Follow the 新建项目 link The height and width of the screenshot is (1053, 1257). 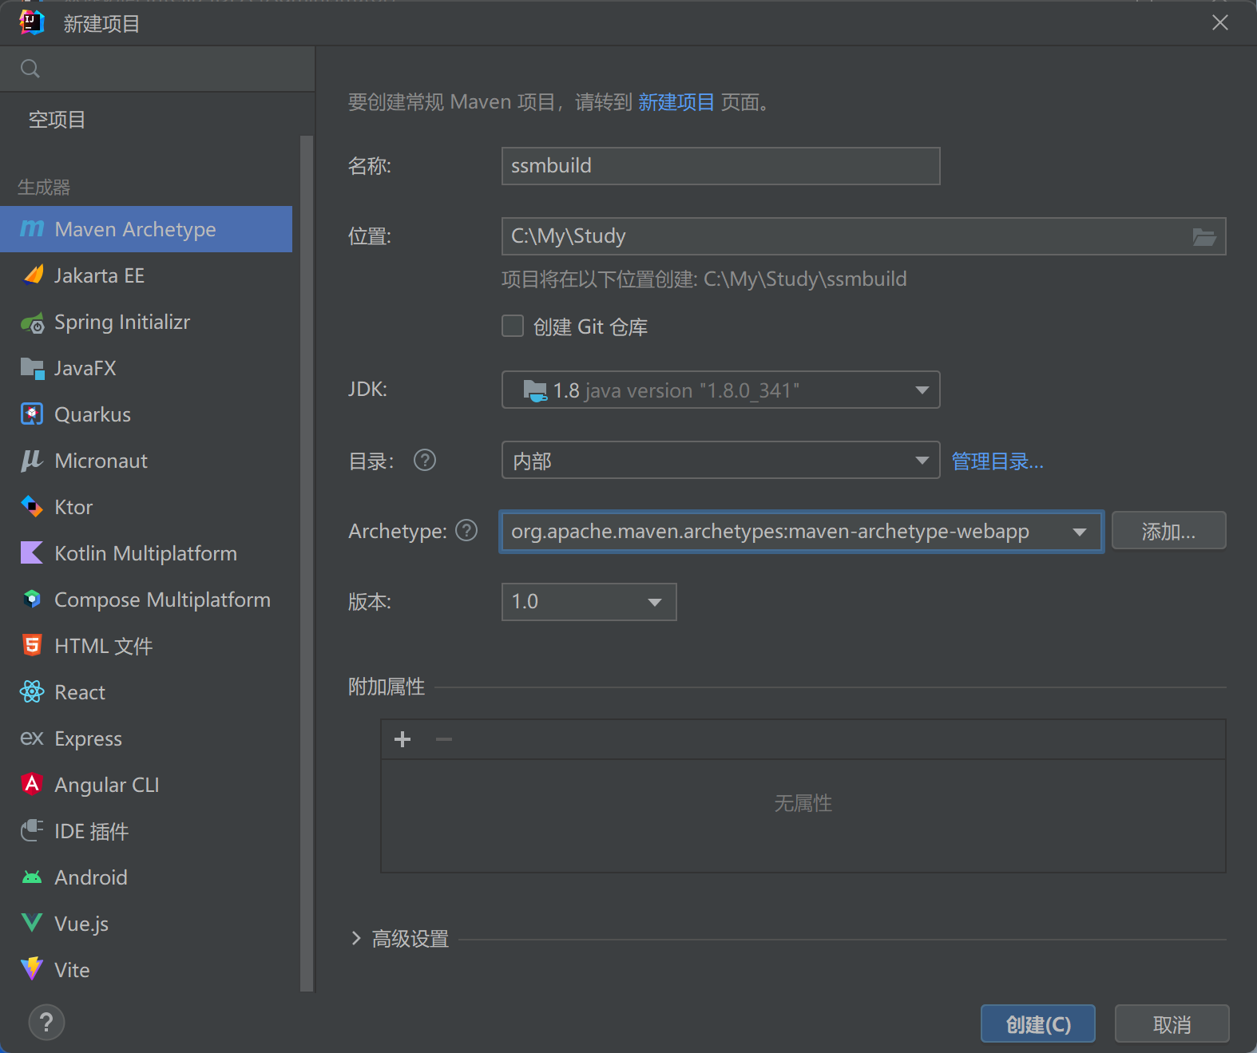[676, 102]
